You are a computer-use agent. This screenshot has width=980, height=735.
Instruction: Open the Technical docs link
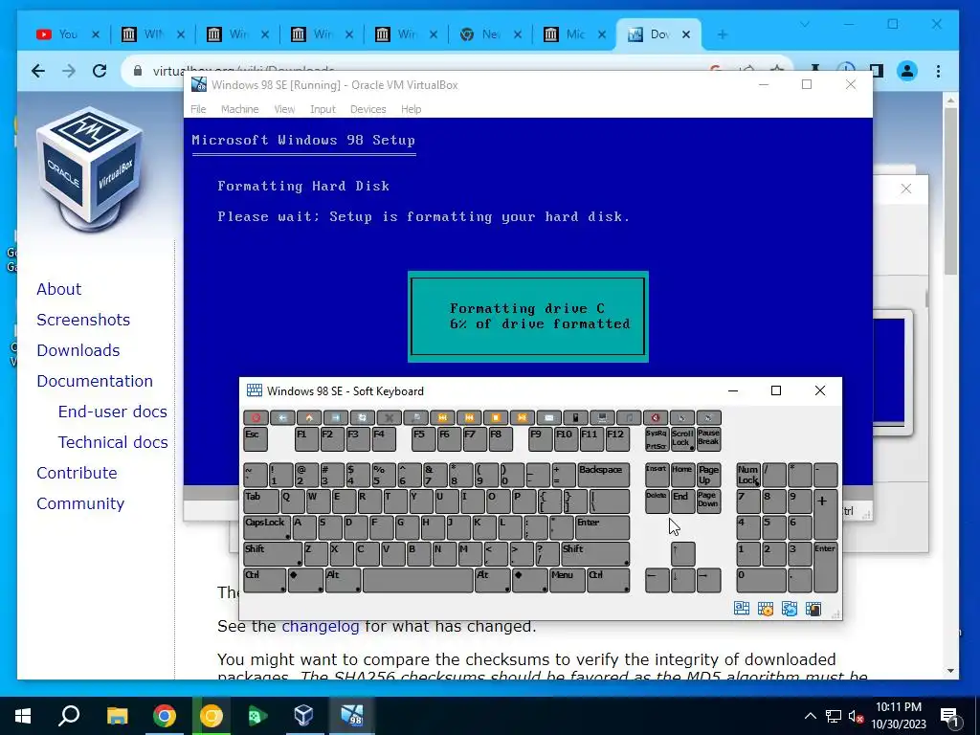coord(113,442)
